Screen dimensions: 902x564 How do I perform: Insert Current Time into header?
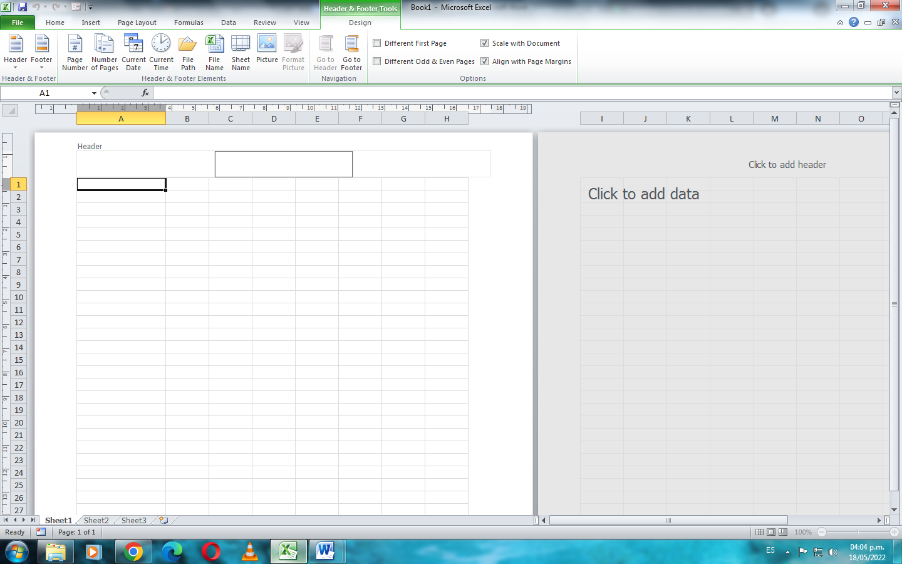[x=161, y=52]
